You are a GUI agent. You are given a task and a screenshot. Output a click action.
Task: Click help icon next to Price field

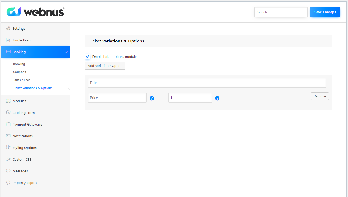152,98
